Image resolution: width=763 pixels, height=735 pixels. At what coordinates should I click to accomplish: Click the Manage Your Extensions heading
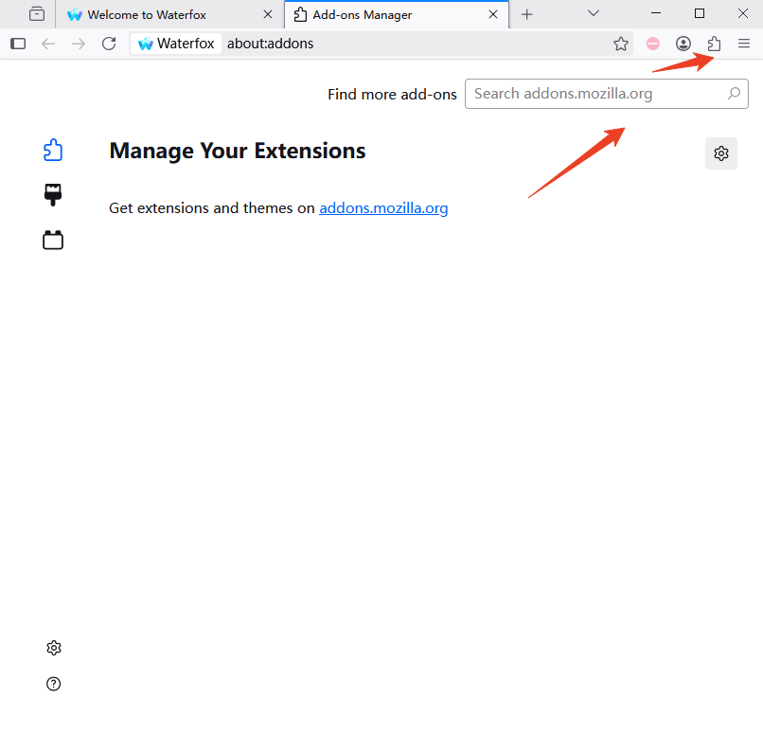[238, 151]
